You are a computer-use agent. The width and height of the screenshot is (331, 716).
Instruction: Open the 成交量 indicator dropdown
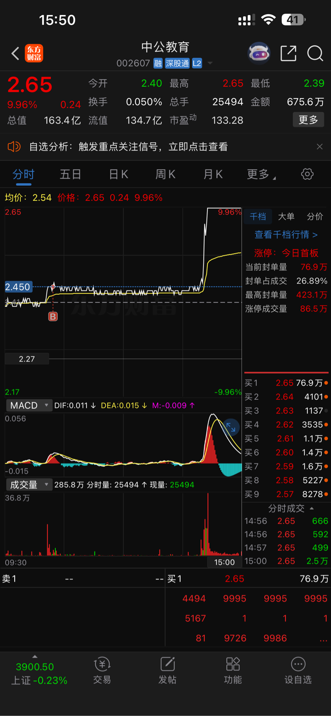click(x=29, y=485)
